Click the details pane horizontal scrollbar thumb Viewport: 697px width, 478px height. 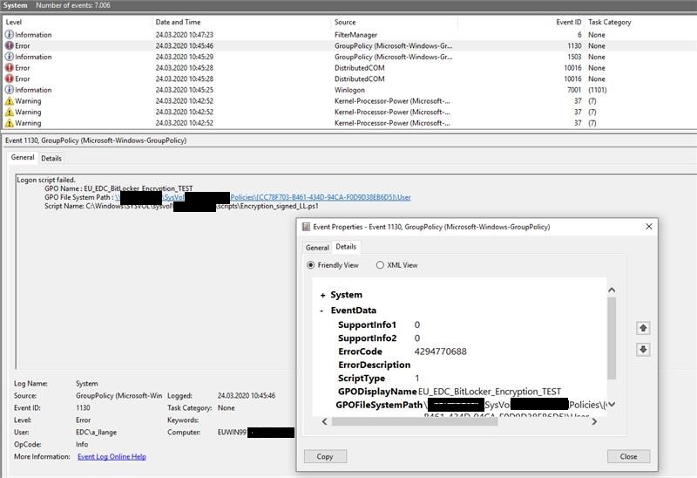(415, 421)
